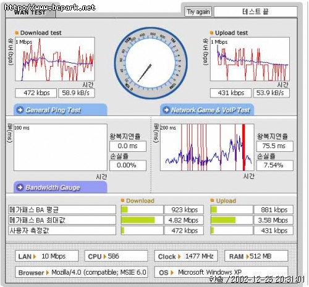Image resolution: width=309 pixels, height=287 pixels.
Task: Click the Upload test orange bullet icon
Action: point(211,33)
